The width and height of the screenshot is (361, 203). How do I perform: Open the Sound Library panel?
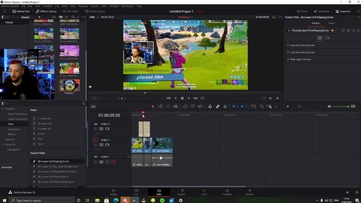tap(94, 11)
